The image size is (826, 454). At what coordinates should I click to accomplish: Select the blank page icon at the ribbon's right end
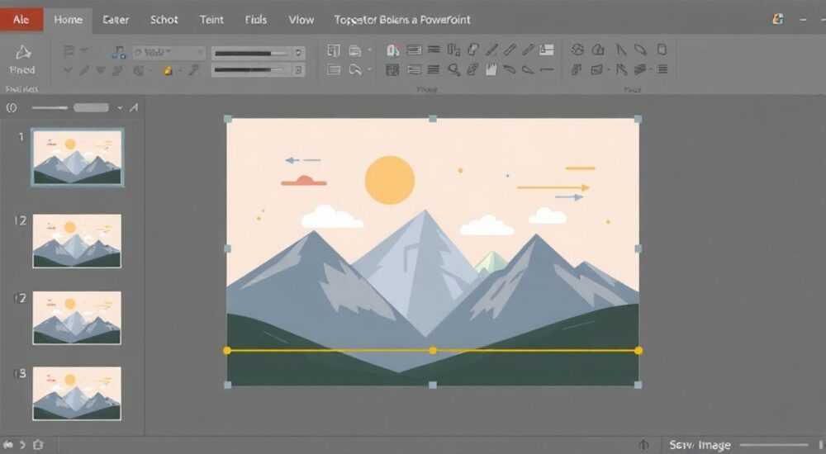coord(662,50)
